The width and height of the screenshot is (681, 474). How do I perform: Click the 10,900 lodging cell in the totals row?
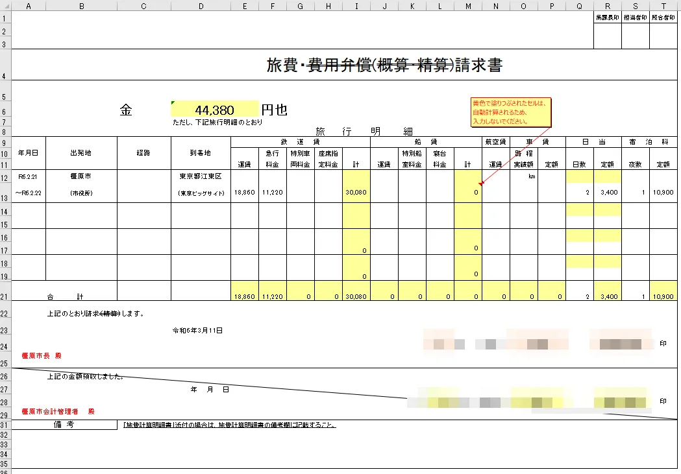[663, 296]
